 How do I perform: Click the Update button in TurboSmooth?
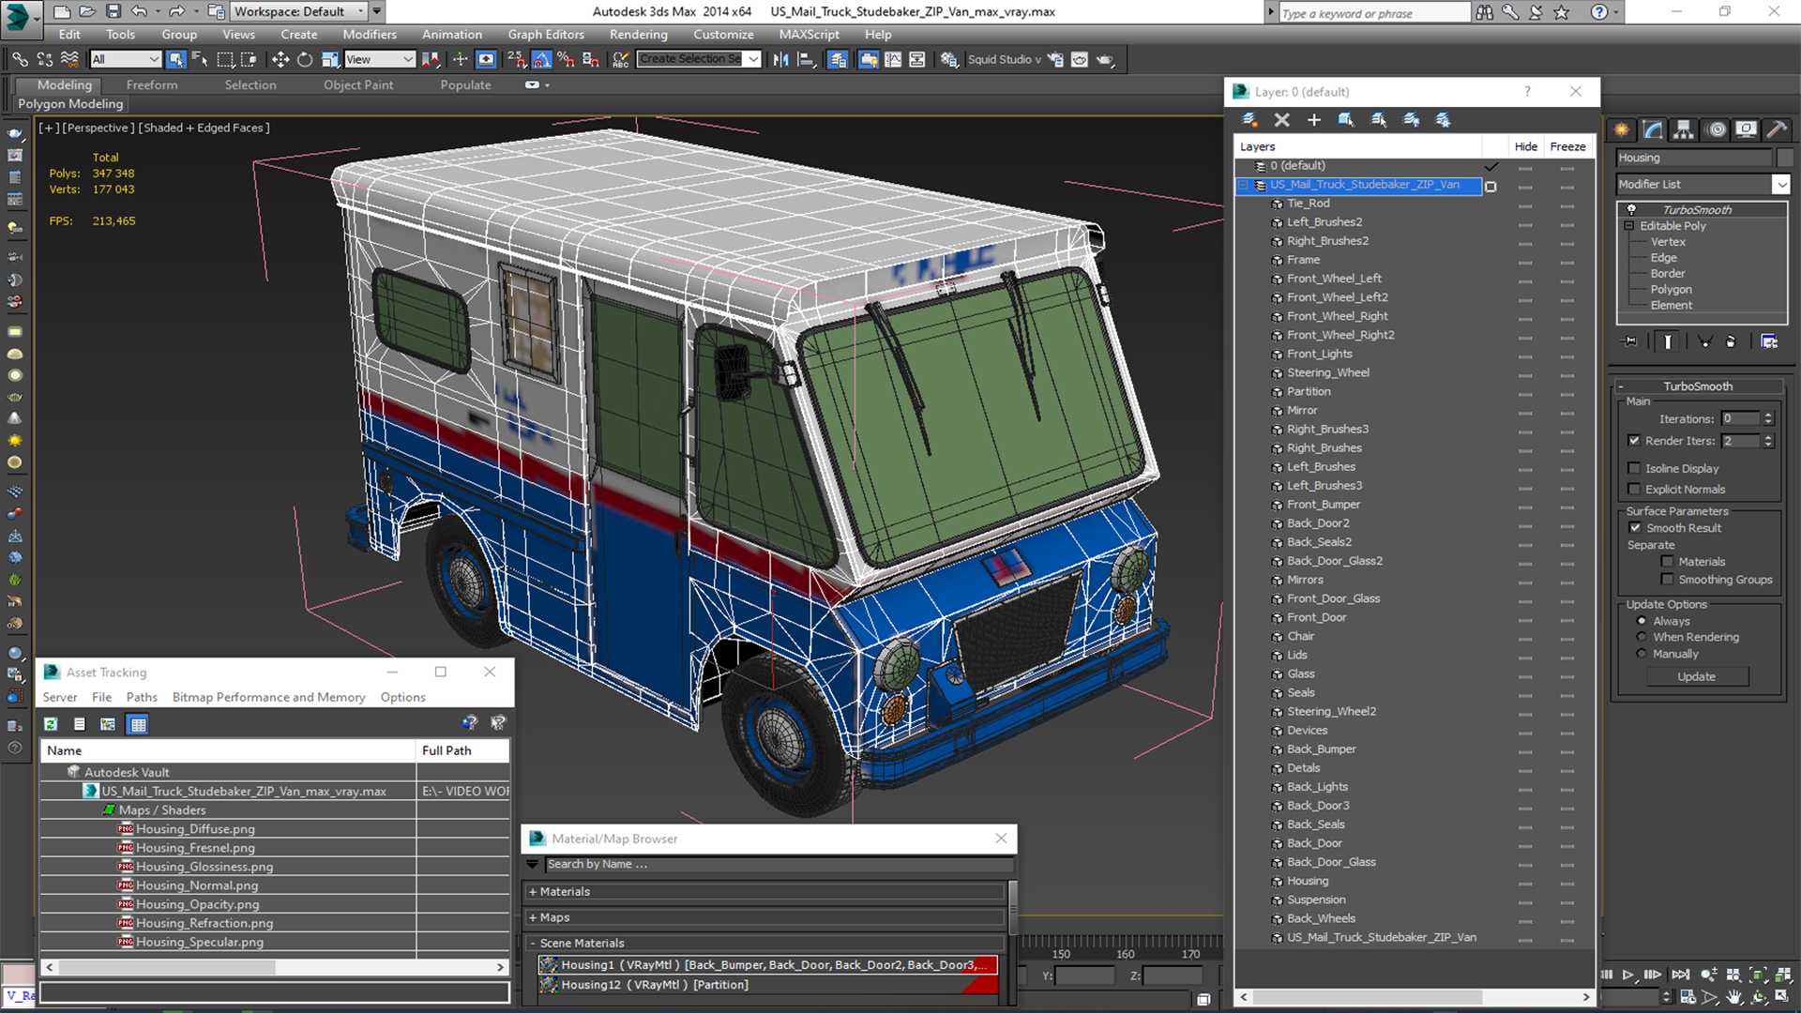coord(1696,676)
